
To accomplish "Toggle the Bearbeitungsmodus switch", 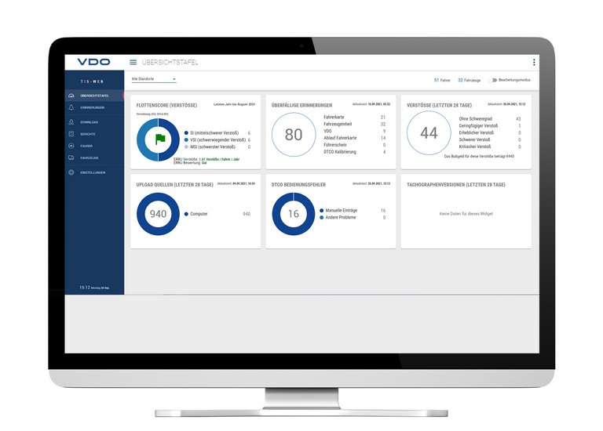I will tap(494, 80).
